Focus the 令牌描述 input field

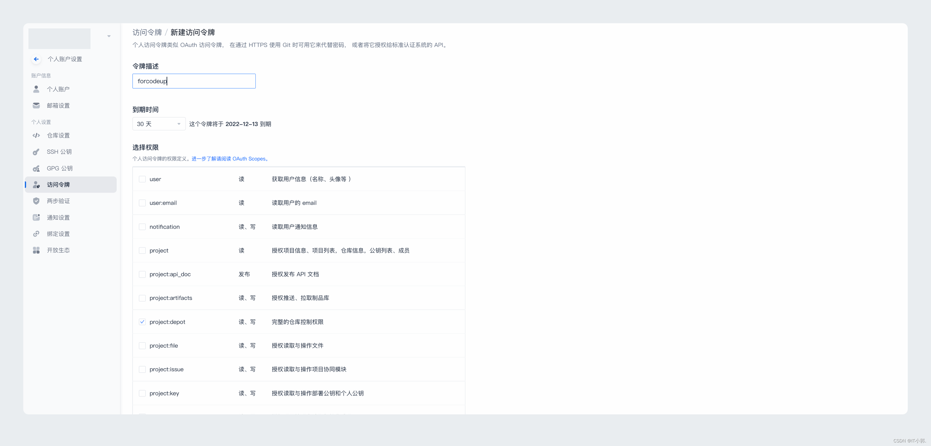pyautogui.click(x=194, y=81)
